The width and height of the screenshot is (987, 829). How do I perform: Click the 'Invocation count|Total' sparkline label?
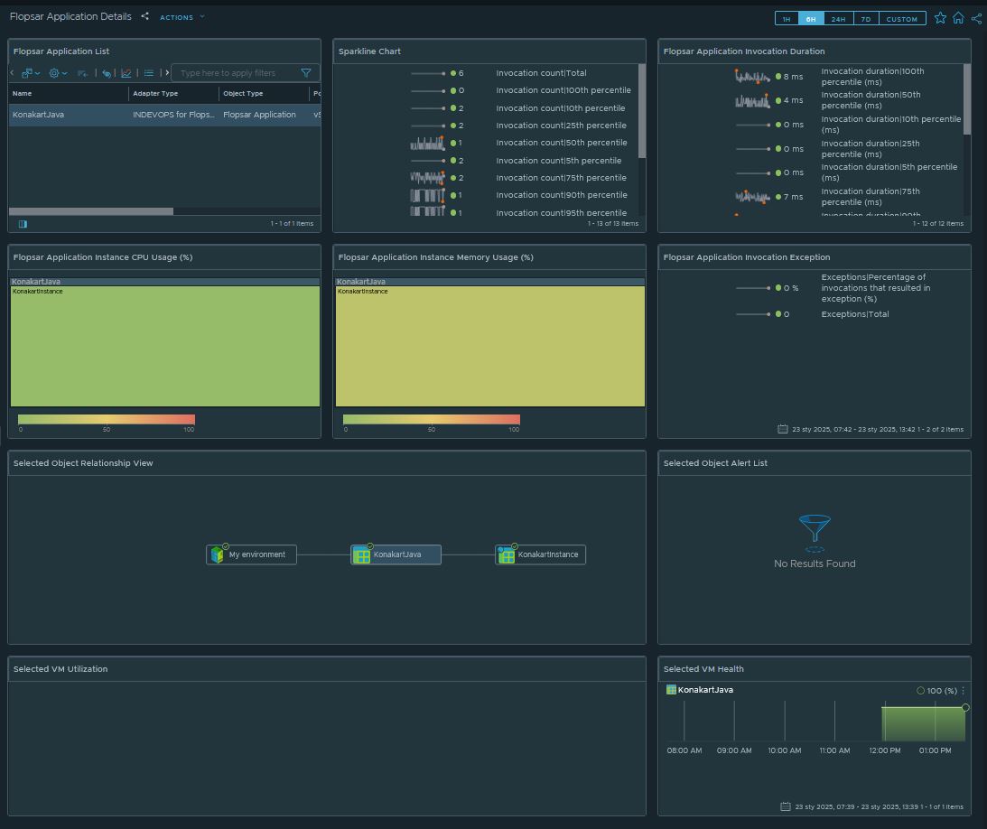[541, 73]
